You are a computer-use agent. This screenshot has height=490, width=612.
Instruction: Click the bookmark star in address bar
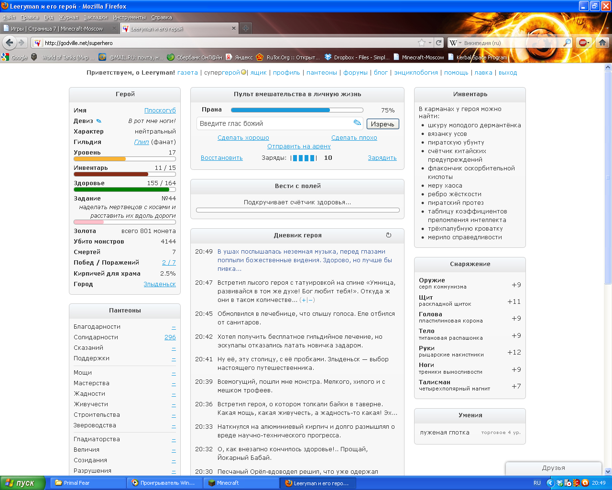click(x=421, y=43)
